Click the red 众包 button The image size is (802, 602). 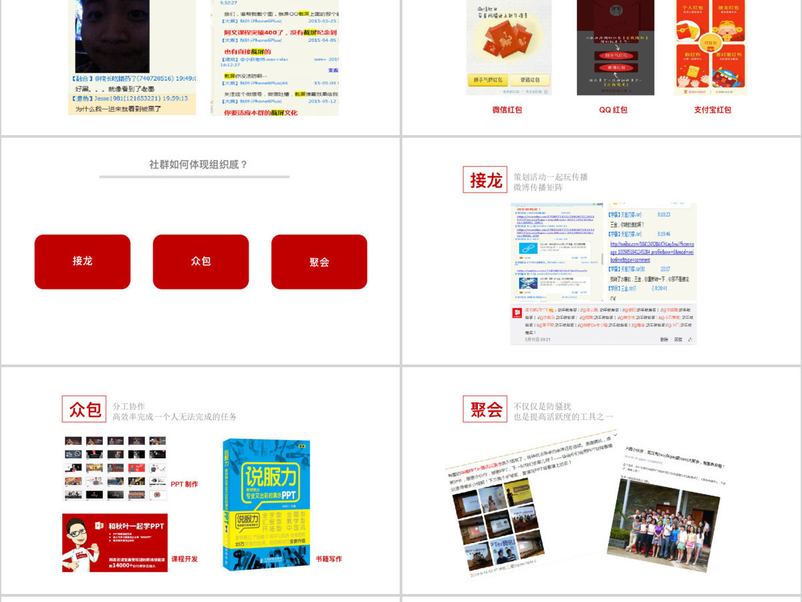pos(200,262)
